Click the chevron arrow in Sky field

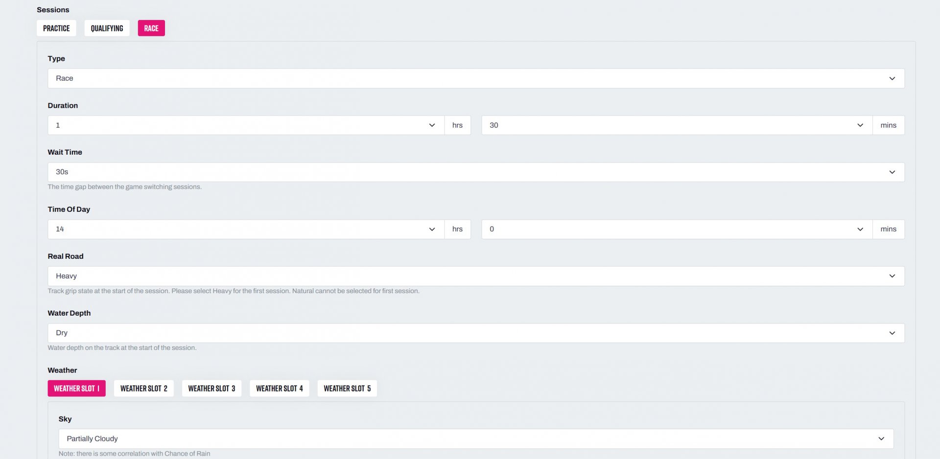pos(881,438)
